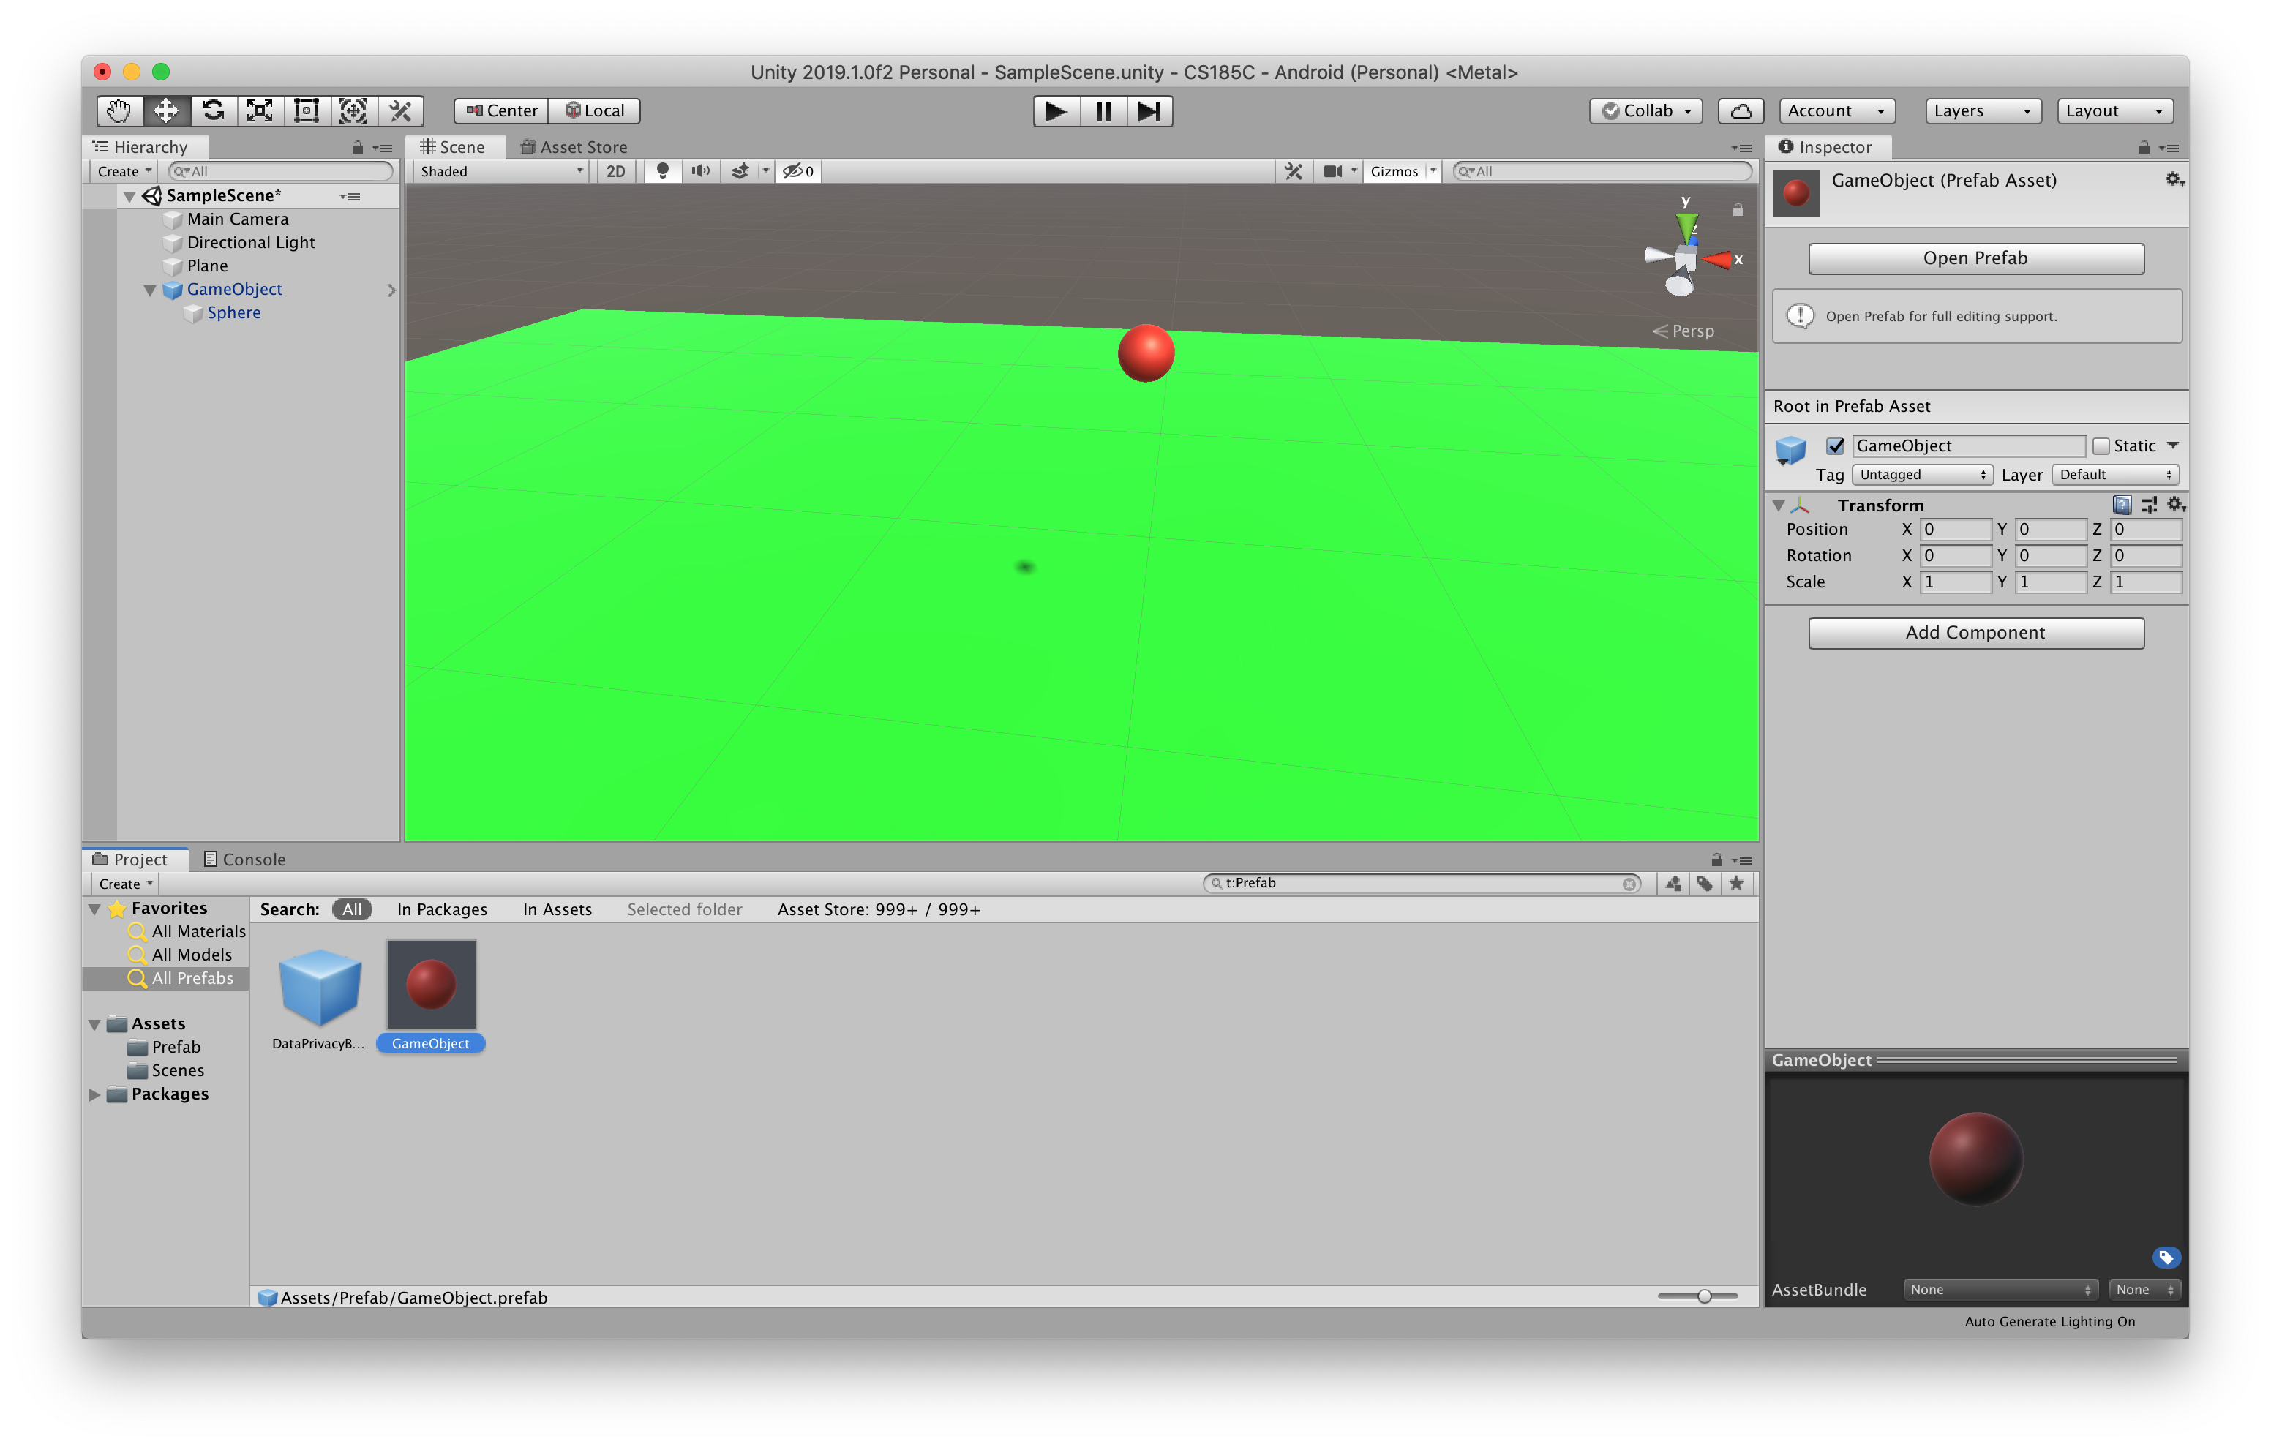Select the Rotate tool

coord(213,110)
